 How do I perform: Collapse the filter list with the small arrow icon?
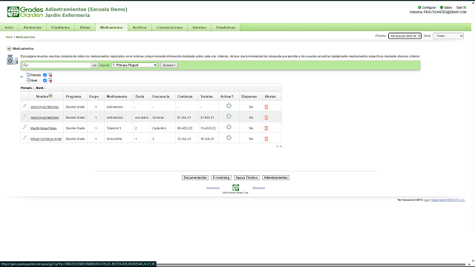22,76
